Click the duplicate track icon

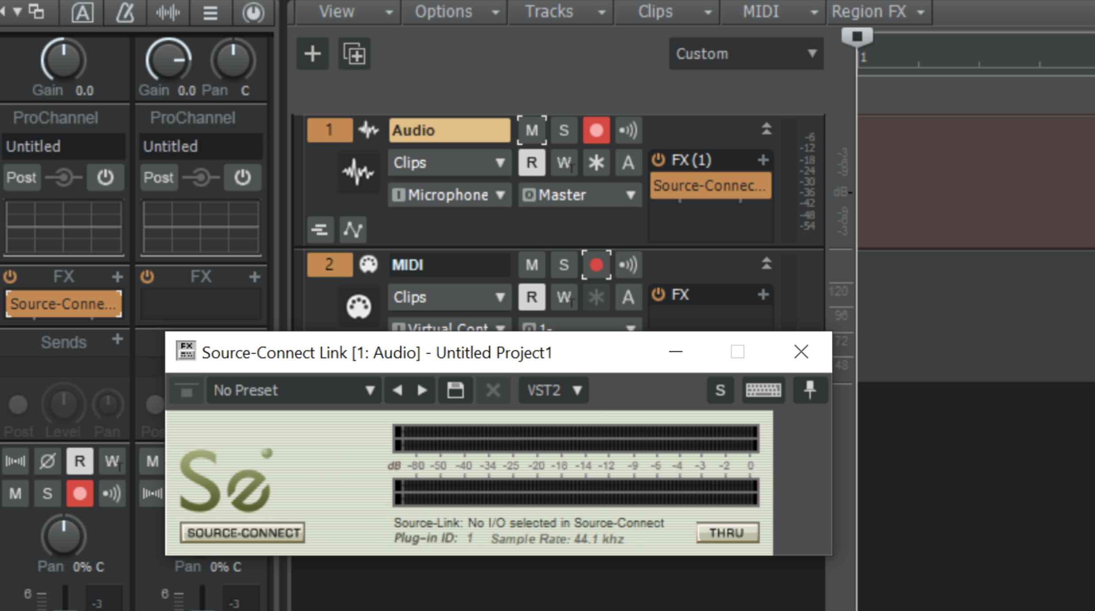point(354,54)
